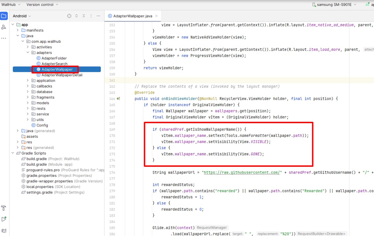The image size is (374, 236).
Task: Click the @Override annotation on line 163
Action: coord(145,93)
